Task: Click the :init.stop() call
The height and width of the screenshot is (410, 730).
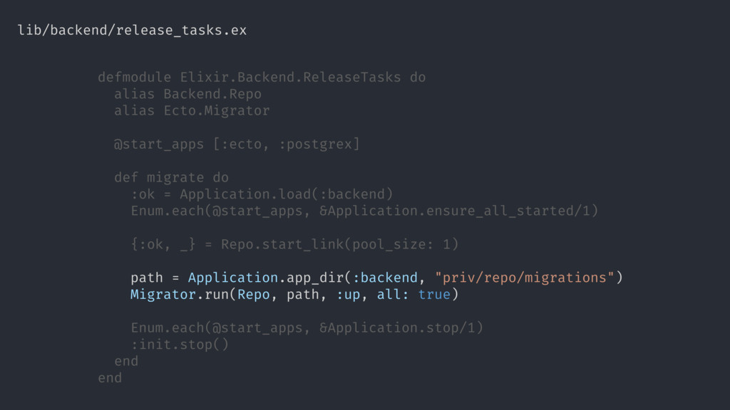Action: pyautogui.click(x=180, y=345)
